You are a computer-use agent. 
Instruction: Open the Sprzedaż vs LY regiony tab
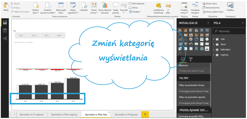(31, 114)
